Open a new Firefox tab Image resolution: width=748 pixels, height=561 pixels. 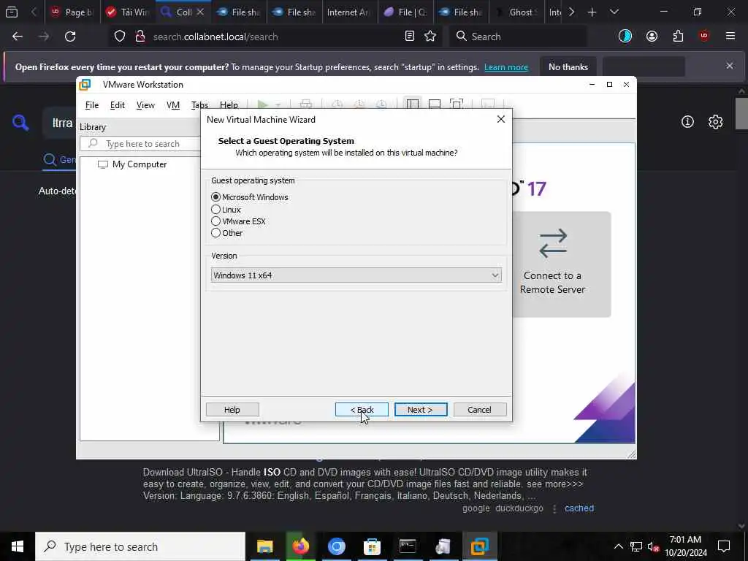click(592, 12)
